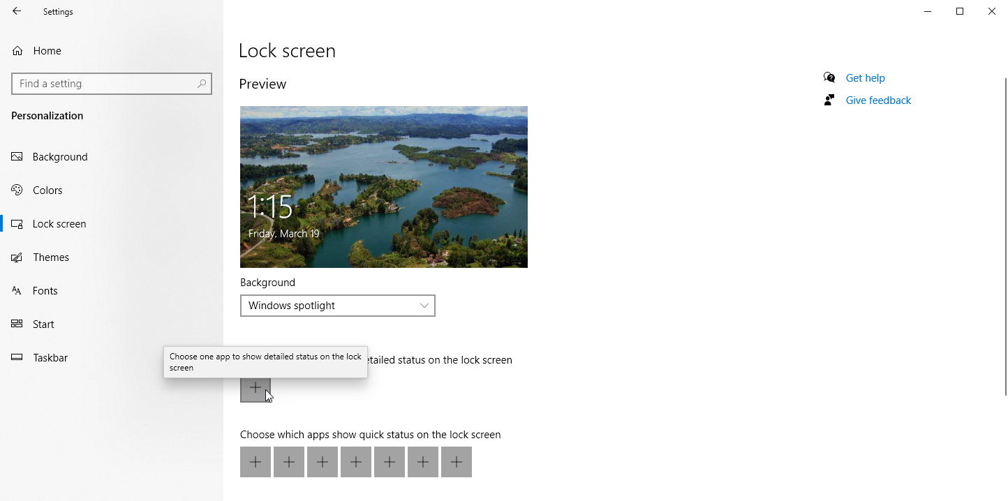Focus the Find a setting box
The image size is (1008, 501).
click(112, 84)
